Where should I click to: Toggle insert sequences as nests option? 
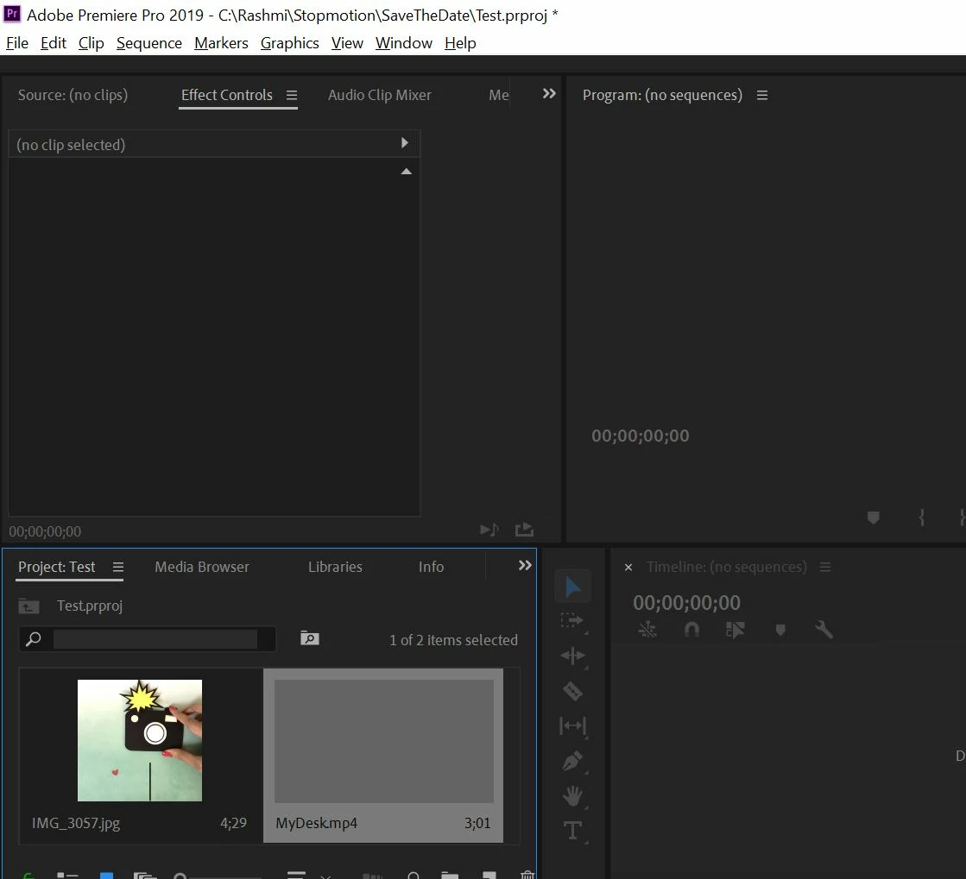pos(647,629)
